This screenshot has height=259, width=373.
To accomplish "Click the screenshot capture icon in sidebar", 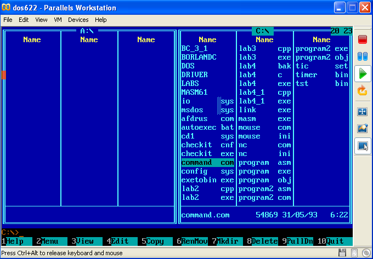I will point(363,129).
